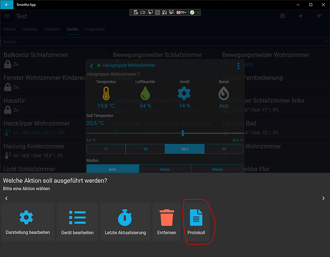Screen dimensions: 330x257
Task: Click the 19,8 °C temperature reading
Action: click(106, 105)
